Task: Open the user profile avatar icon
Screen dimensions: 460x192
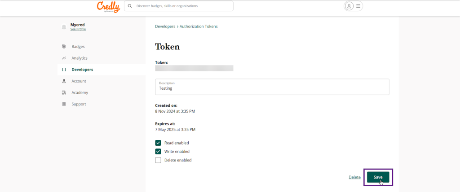Action: pyautogui.click(x=349, y=6)
